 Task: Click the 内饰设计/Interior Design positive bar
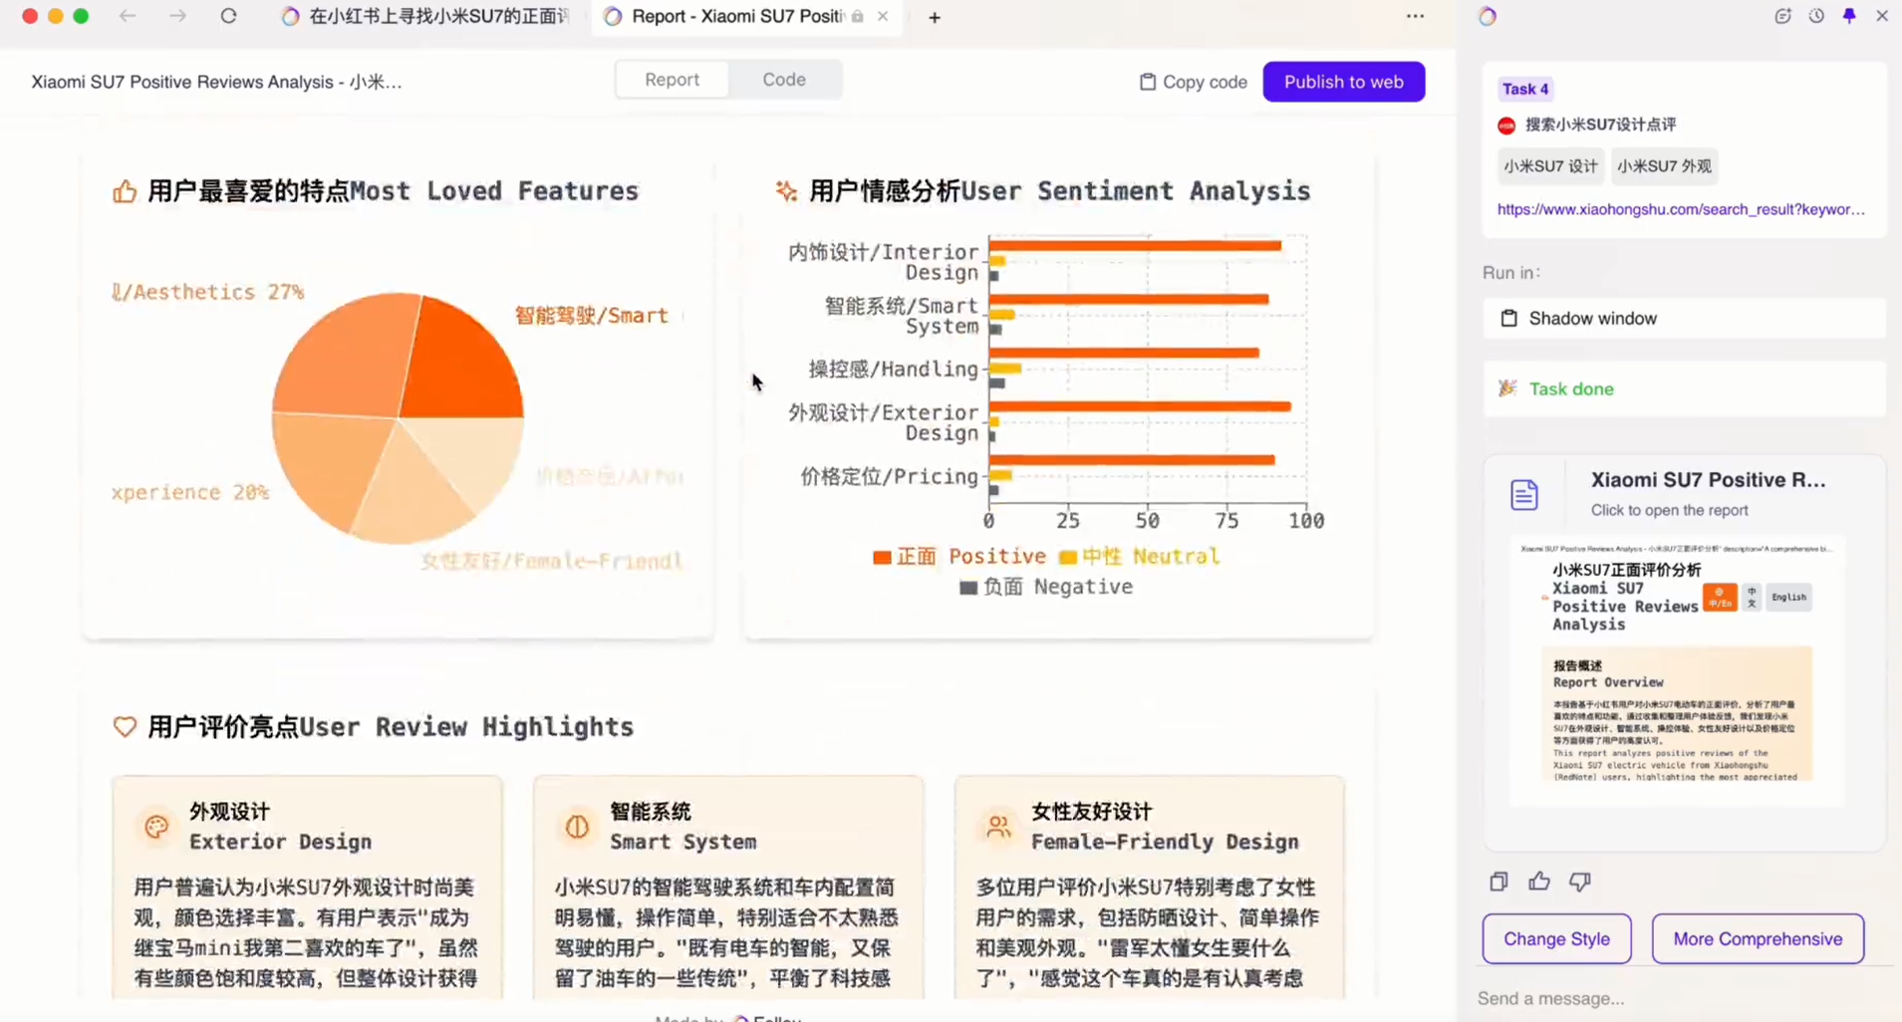coord(1135,246)
